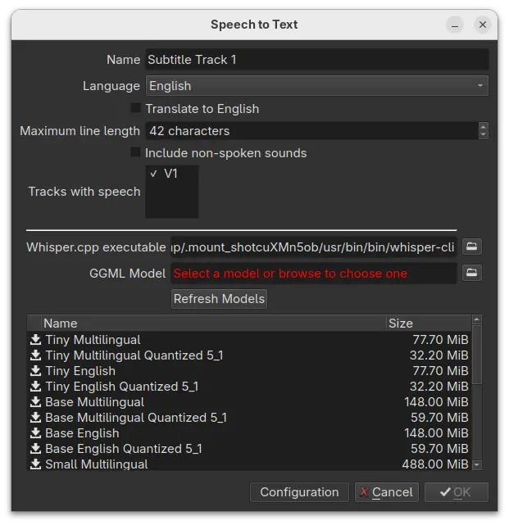
Task: Open the Language dropdown
Action: click(x=316, y=86)
